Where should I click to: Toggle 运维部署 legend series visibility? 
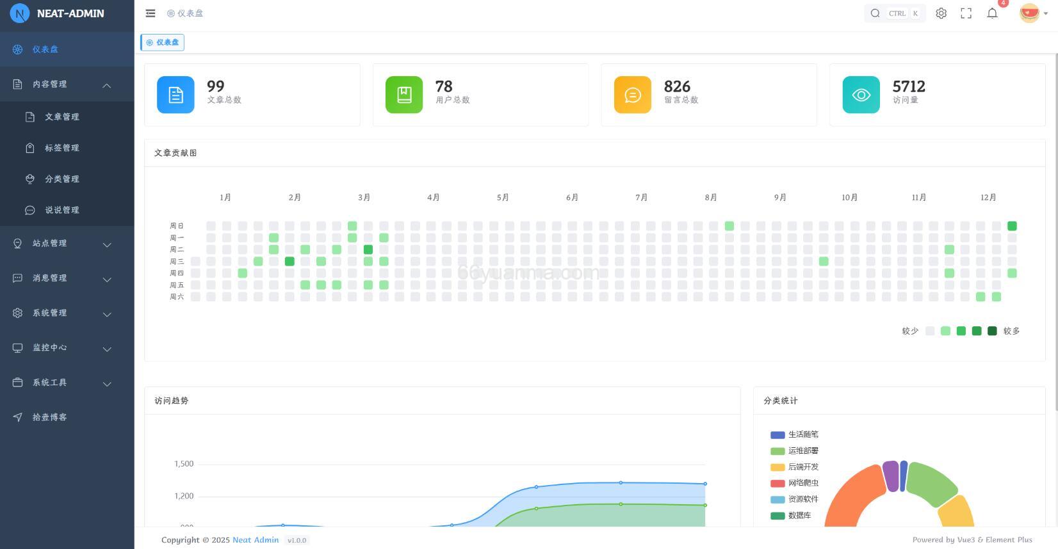tap(795, 450)
